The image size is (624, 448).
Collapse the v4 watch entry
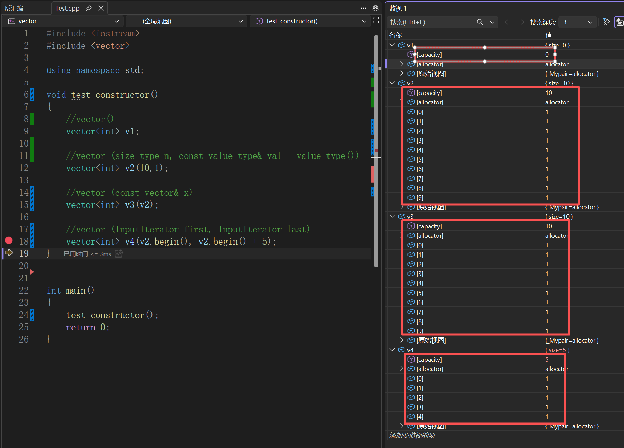tap(392, 350)
